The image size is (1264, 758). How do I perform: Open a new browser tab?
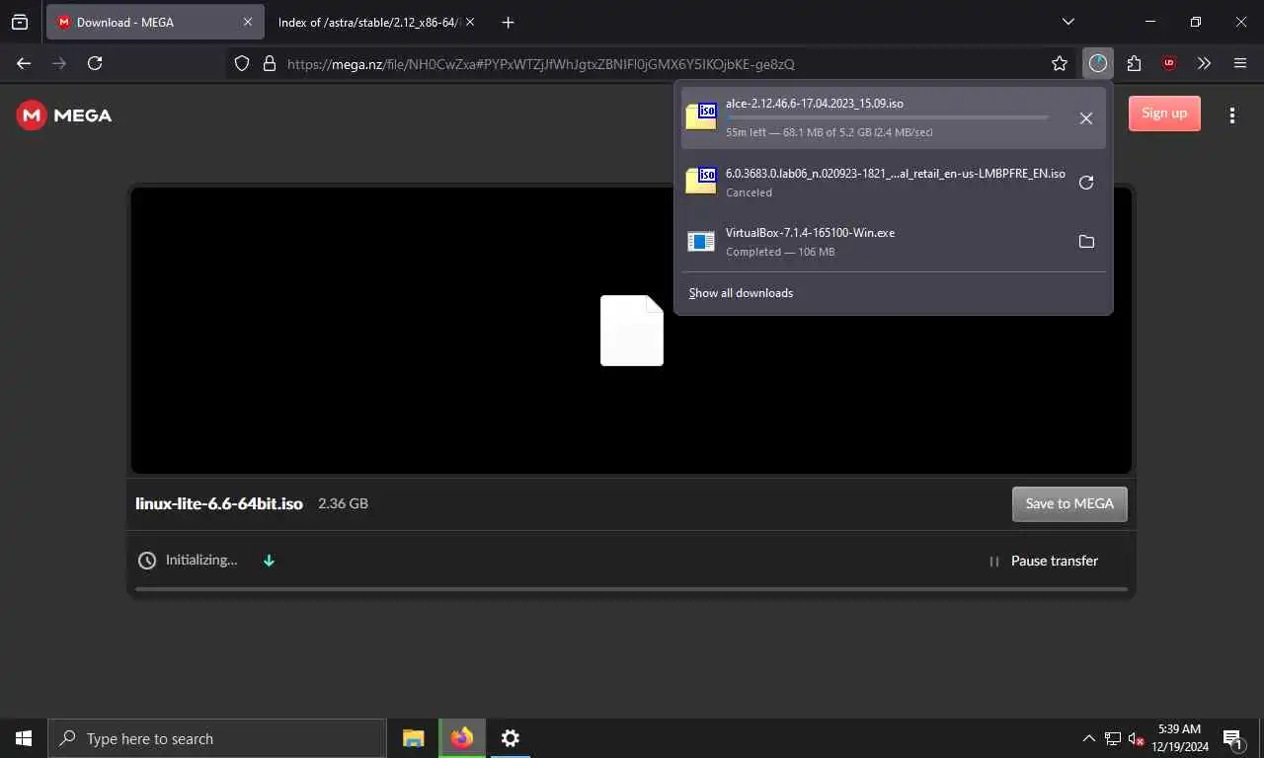coord(508,22)
